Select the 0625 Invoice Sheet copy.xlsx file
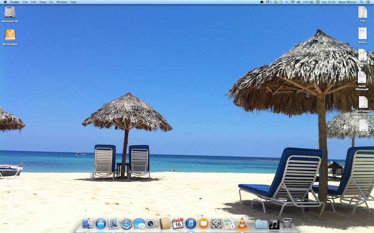 [363, 106]
